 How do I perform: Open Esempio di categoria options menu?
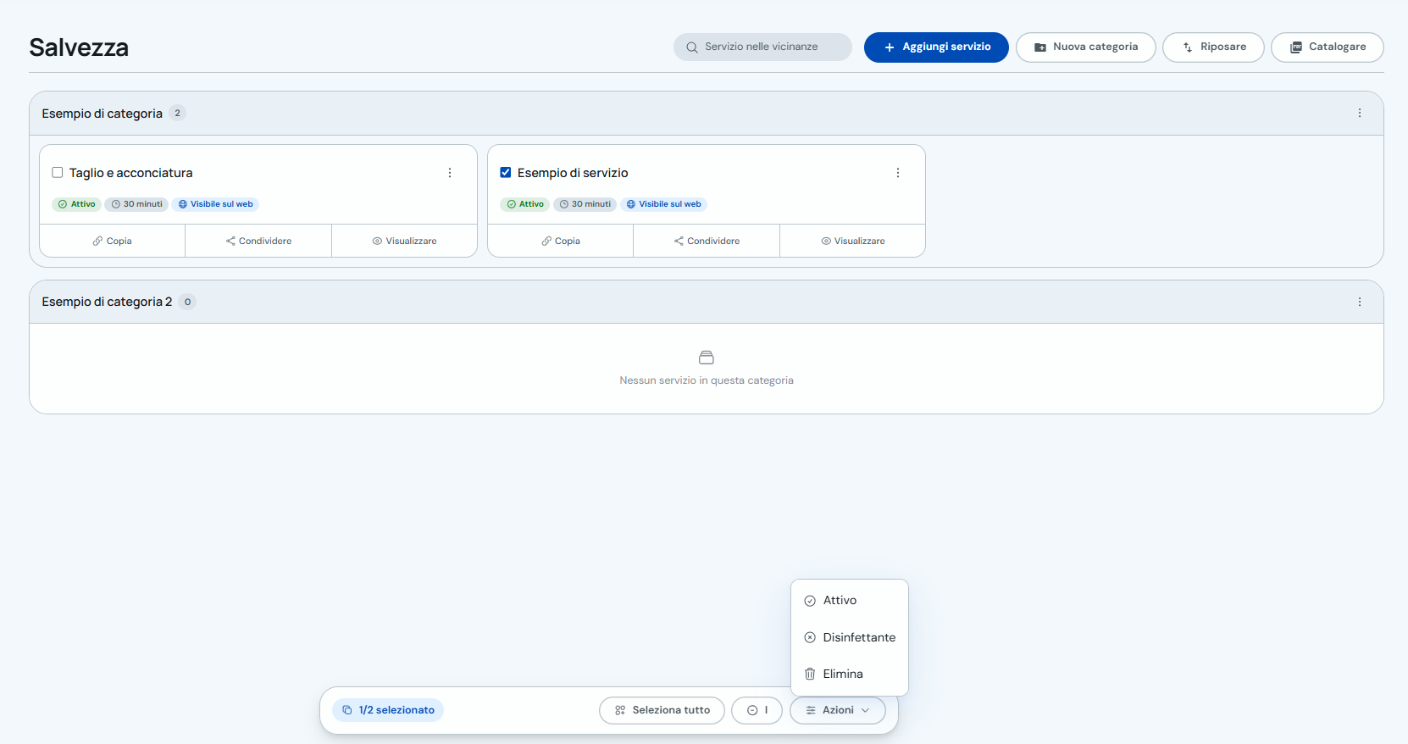click(1360, 114)
